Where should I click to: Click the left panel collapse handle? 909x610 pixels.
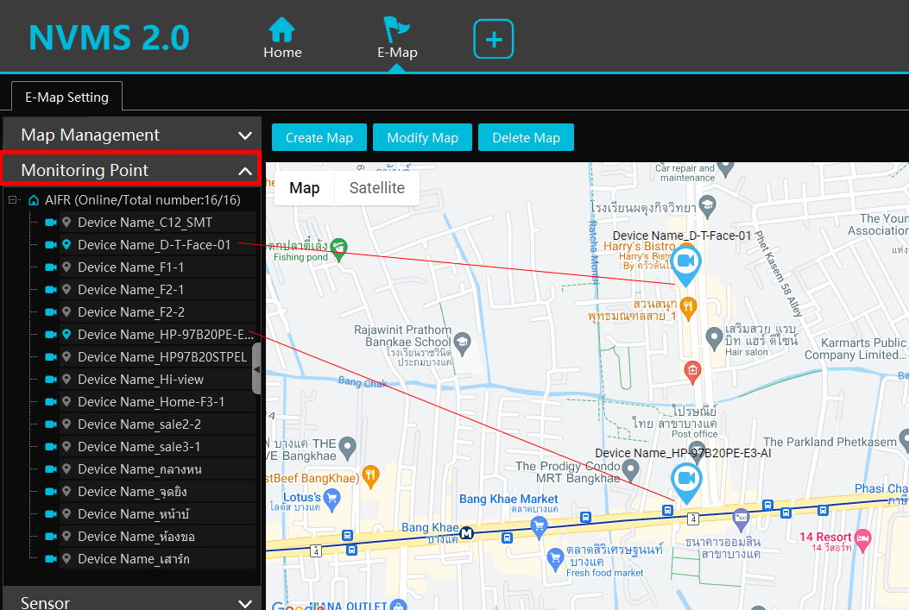point(256,369)
